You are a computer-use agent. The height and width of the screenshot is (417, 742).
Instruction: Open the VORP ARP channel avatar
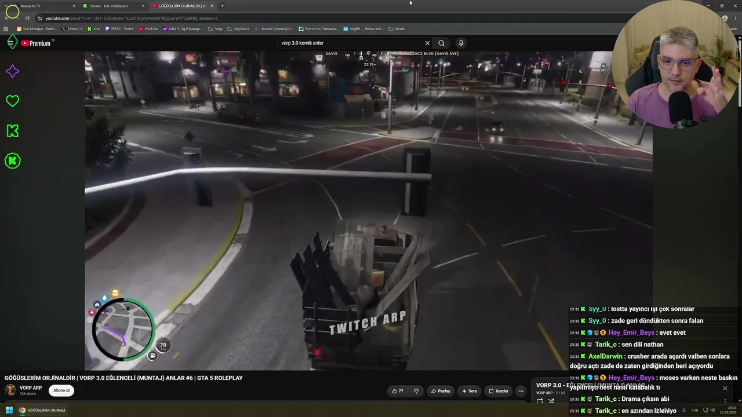[10, 390]
